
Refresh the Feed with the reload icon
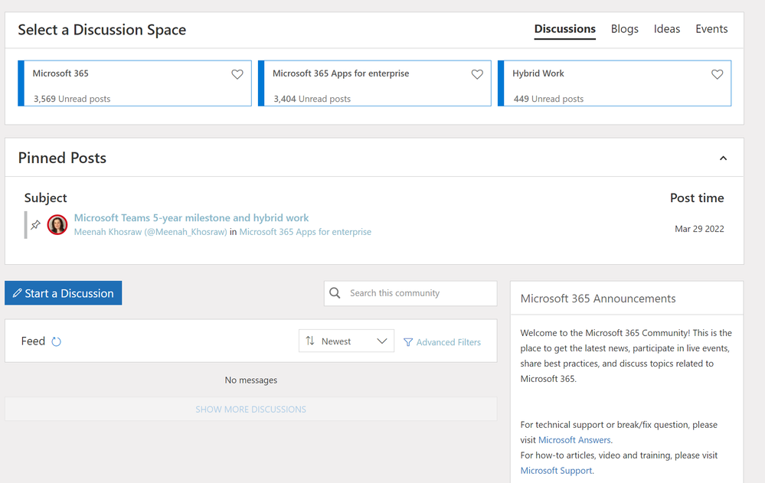56,341
